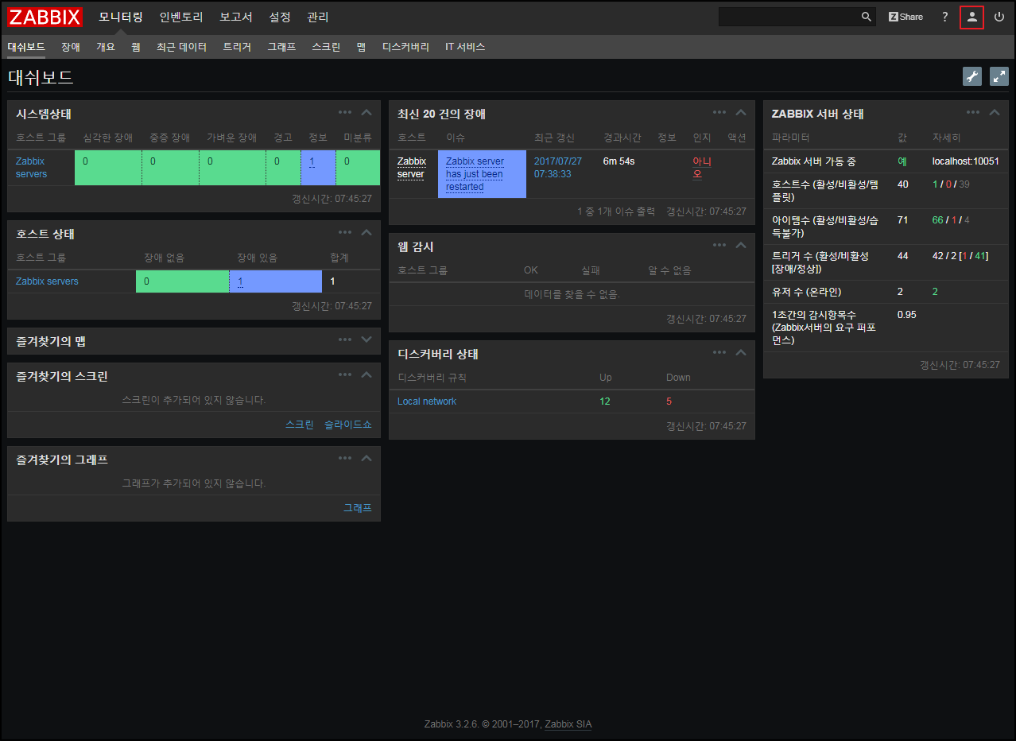Viewport: 1016px width, 741px height.
Task: Click the 2017/07/27 07:38:33 timestamp link
Action: point(558,168)
